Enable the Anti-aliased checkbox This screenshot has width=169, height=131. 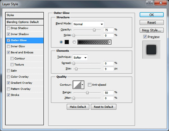[x=90, y=85]
